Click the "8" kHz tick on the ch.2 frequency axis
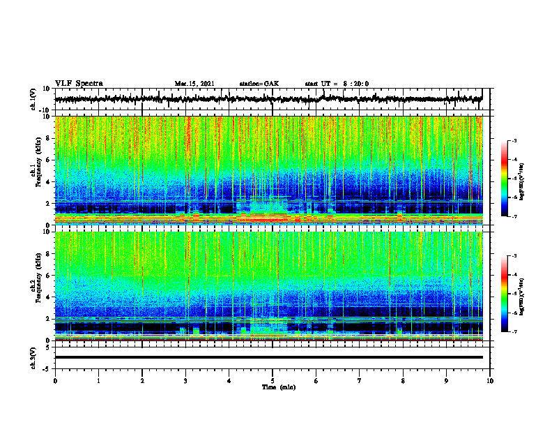This screenshot has height=427, width=552. (x=48, y=254)
